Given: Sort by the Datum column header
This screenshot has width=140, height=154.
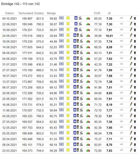Looking at the screenshot, I should [10, 13].
